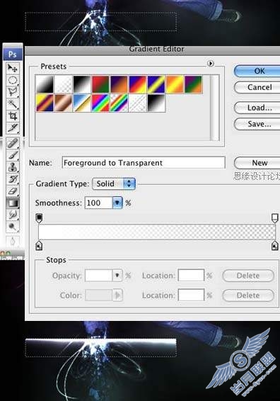Viewport: 280px width, 401px height.
Task: Click the Color swatch box in Stops
Action: coord(98,295)
